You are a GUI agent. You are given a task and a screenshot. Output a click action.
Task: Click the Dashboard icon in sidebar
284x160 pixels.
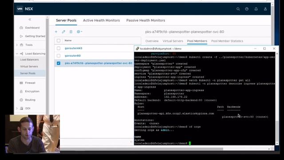point(21,28)
